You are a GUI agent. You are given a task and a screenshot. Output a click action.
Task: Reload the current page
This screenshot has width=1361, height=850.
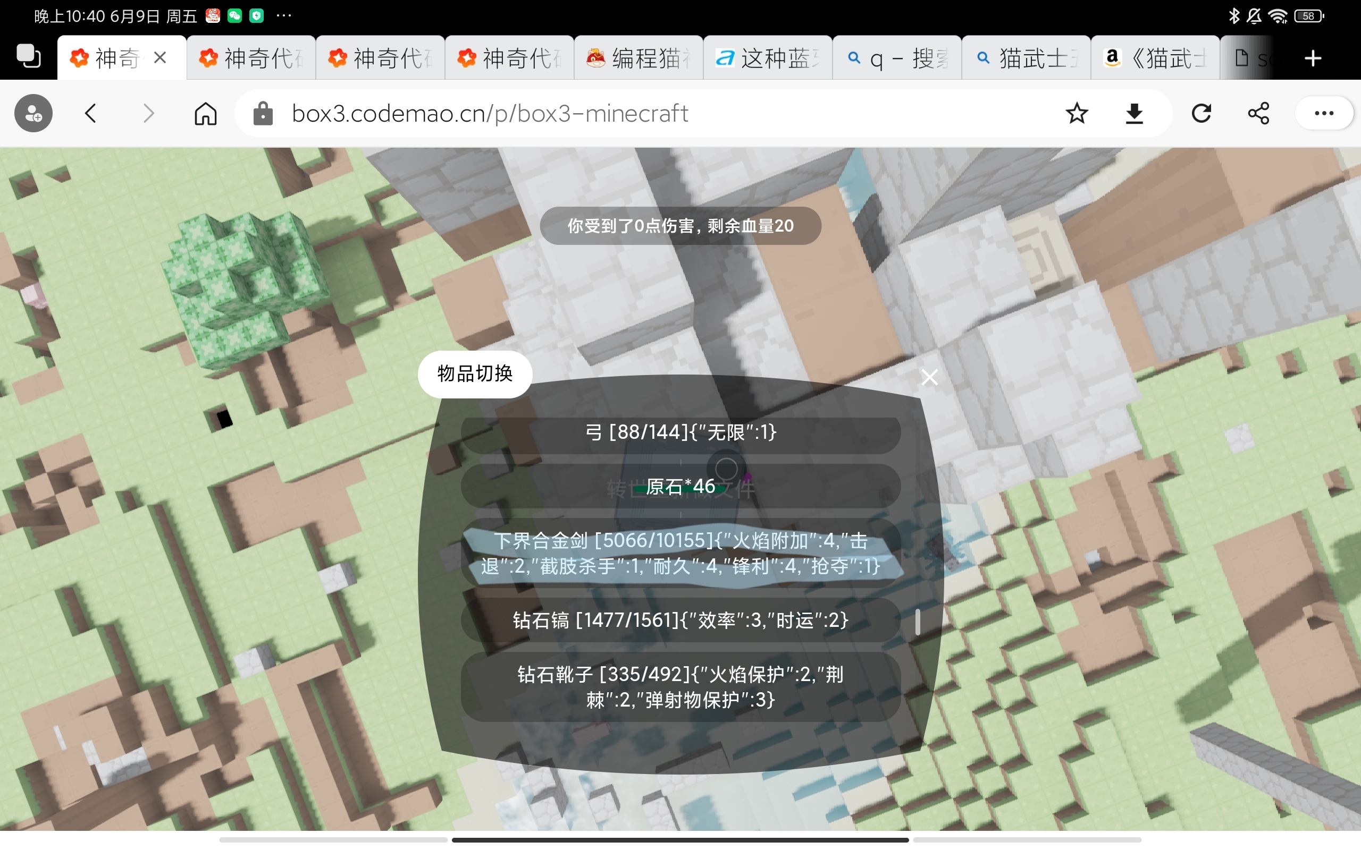(1202, 114)
